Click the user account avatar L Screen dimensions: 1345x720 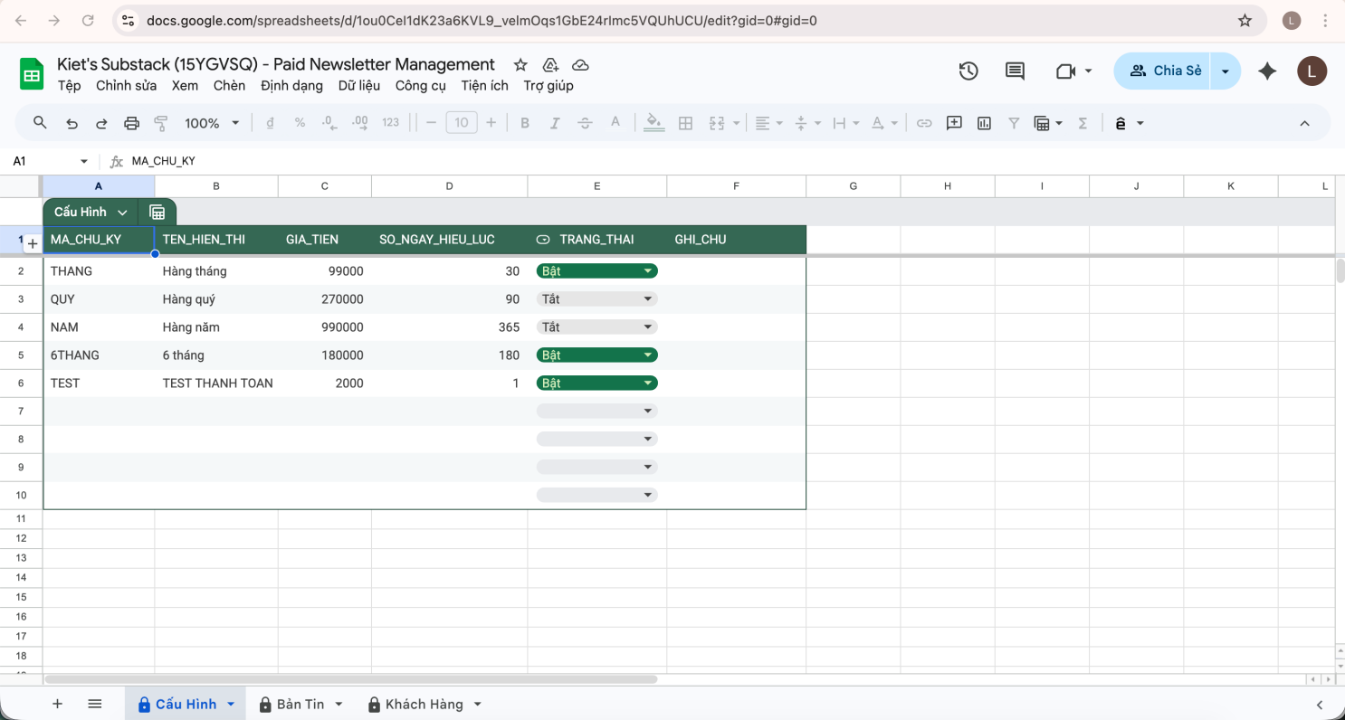pyautogui.click(x=1312, y=71)
